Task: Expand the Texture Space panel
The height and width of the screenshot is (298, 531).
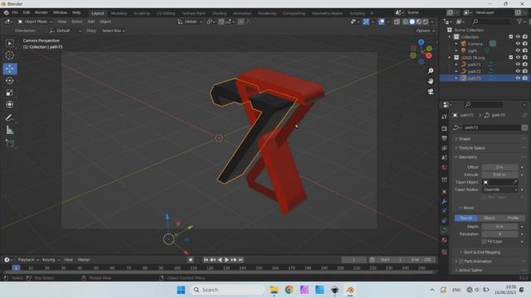Action: [471, 148]
